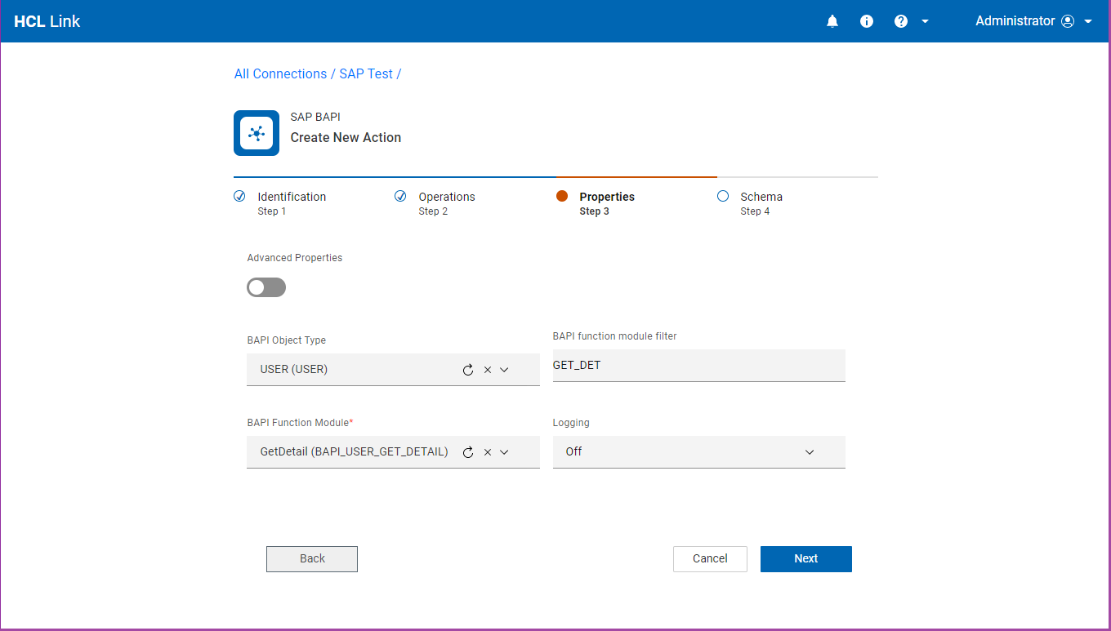Viewport: 1111px width, 631px height.
Task: Refresh the BAPI Function Module list
Action: 468,452
